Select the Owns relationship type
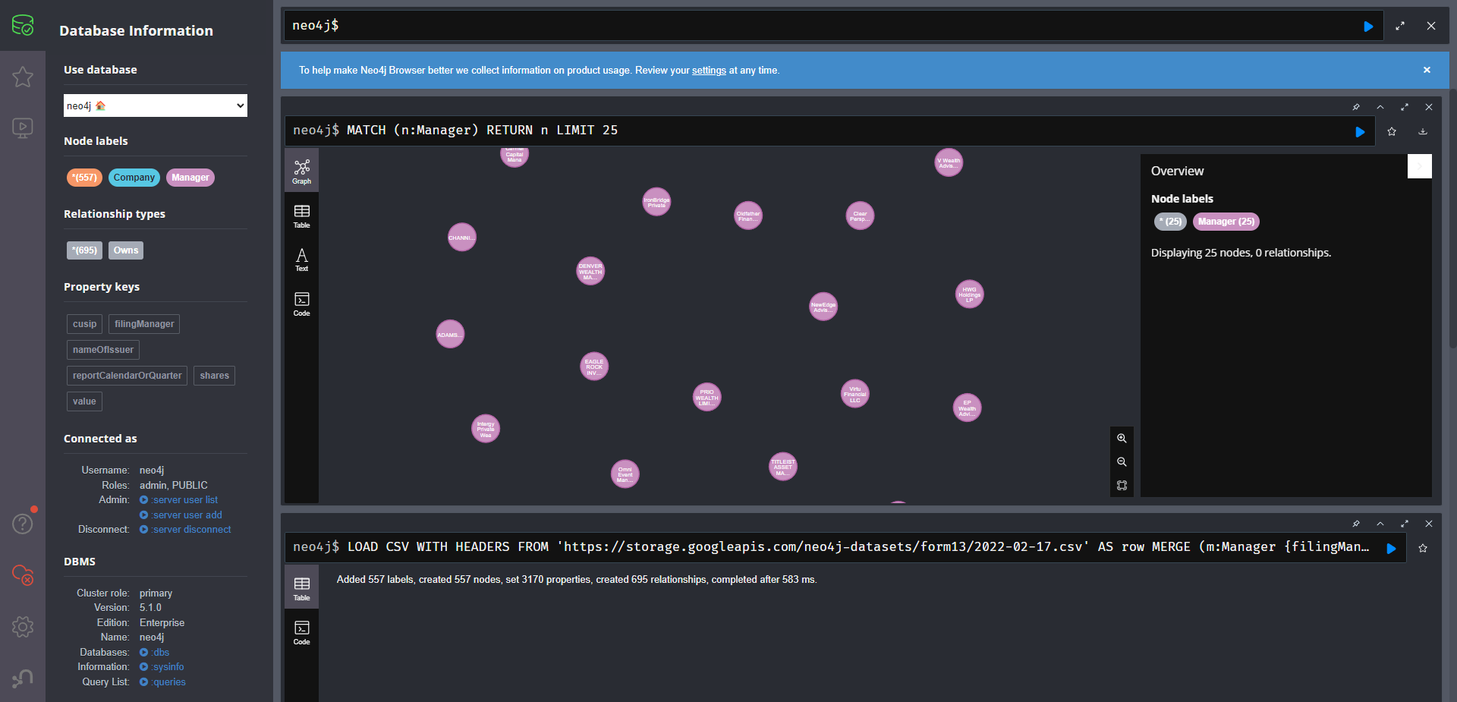 tap(126, 250)
